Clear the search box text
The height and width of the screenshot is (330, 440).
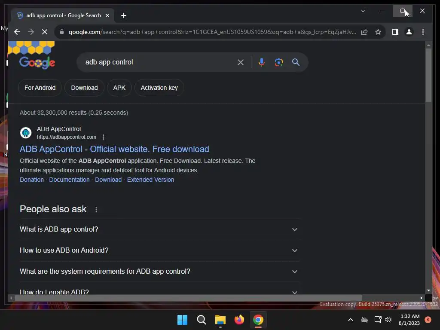tap(241, 62)
